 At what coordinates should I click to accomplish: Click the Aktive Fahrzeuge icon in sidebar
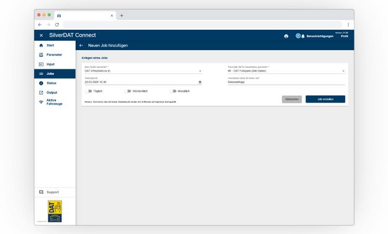point(41,102)
